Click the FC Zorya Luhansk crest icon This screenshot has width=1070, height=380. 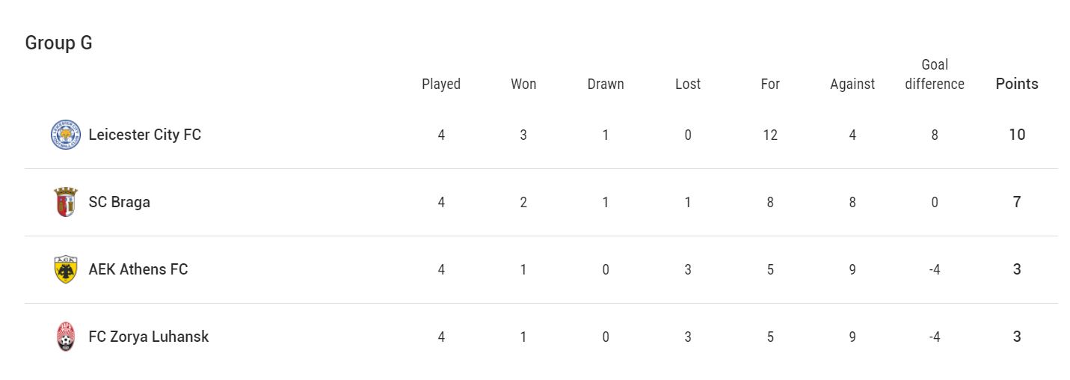click(x=66, y=337)
